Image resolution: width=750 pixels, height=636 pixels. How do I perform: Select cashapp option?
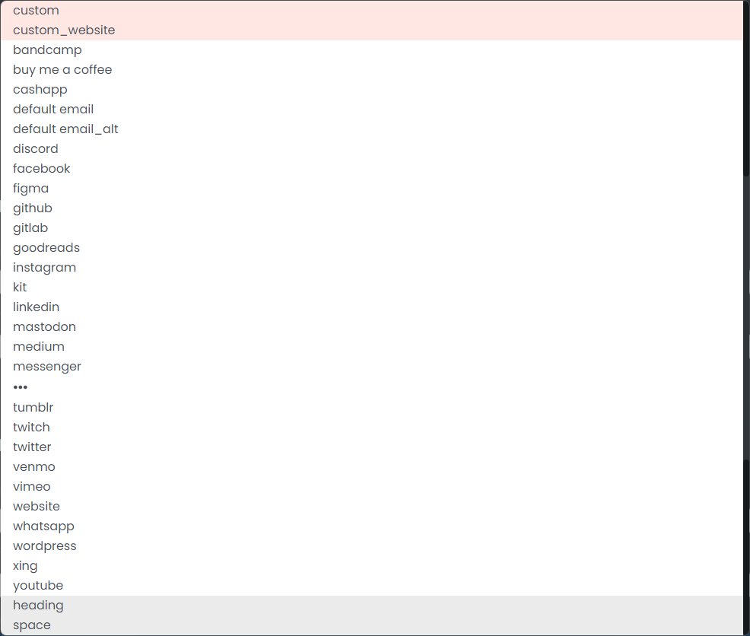(372, 90)
